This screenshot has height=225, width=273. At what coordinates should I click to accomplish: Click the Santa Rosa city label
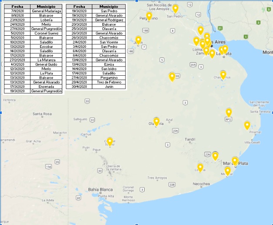(42, 114)
